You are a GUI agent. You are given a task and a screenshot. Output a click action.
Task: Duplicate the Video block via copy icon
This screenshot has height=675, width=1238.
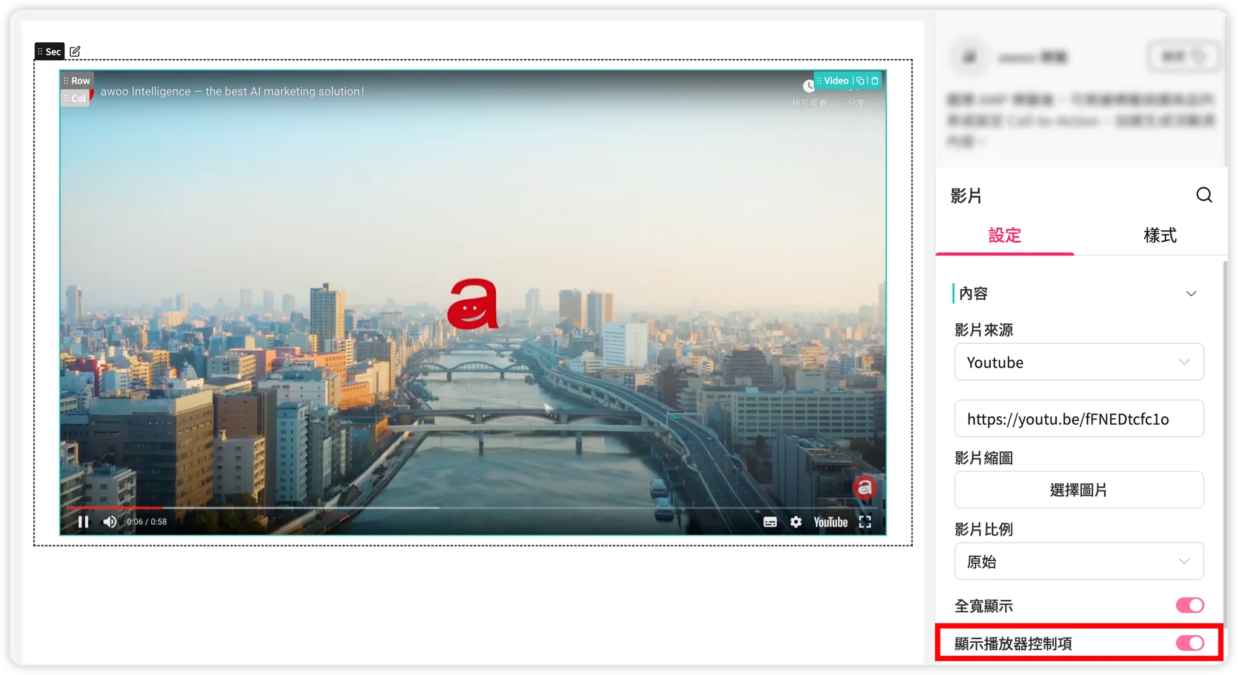[x=860, y=80]
